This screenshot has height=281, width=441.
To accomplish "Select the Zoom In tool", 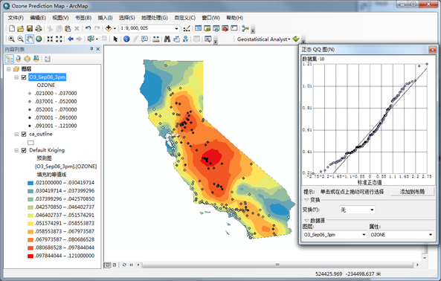I will click(12, 39).
